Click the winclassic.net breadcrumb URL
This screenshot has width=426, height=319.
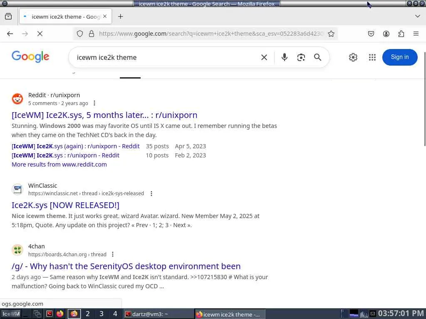(86, 194)
